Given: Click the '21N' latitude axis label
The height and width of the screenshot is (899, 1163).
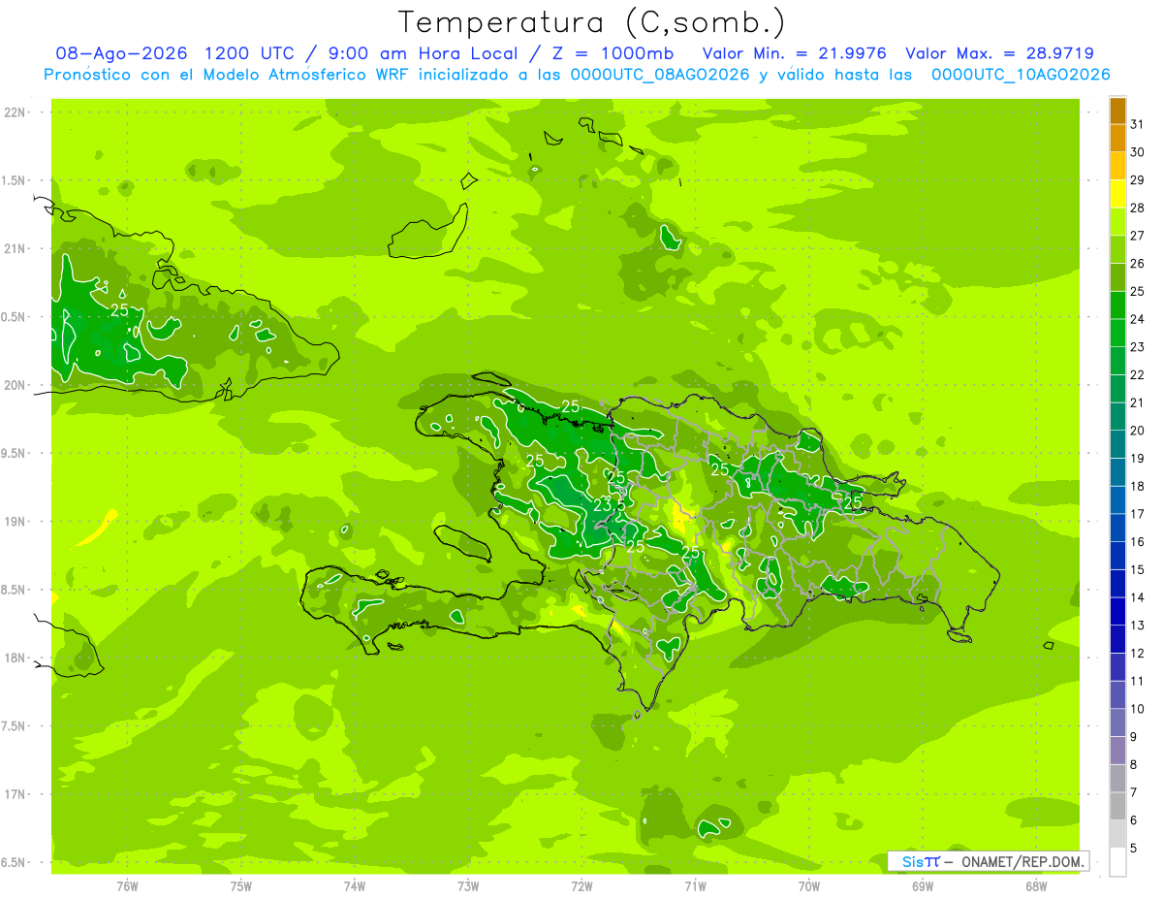Looking at the screenshot, I should pos(16,248).
